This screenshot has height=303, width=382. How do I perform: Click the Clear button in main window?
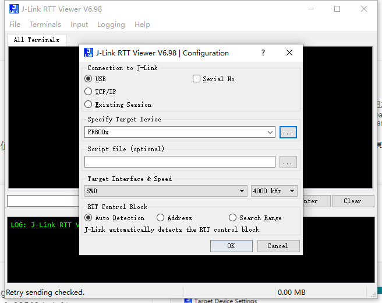click(x=353, y=201)
